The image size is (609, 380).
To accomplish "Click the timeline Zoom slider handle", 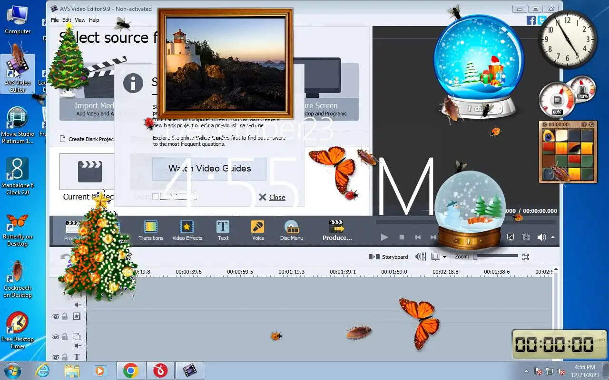I will click(x=475, y=256).
